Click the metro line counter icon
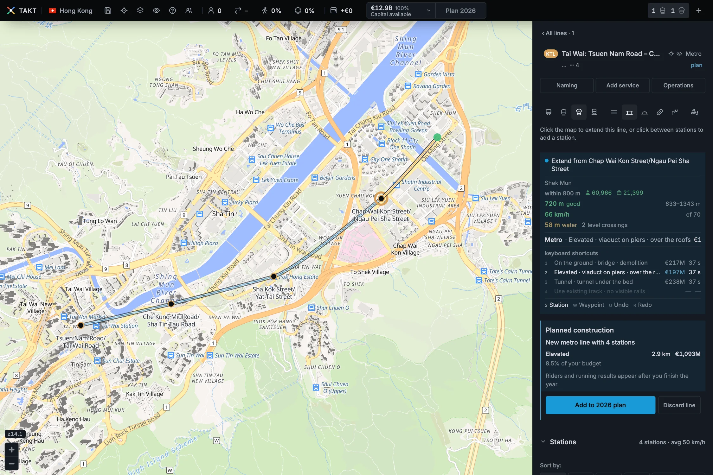Image resolution: width=713 pixels, height=475 pixels. [681, 10]
